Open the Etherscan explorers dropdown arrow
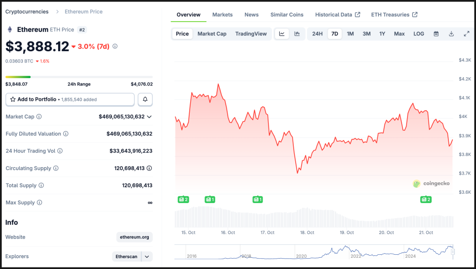The height and width of the screenshot is (269, 476). [x=147, y=256]
